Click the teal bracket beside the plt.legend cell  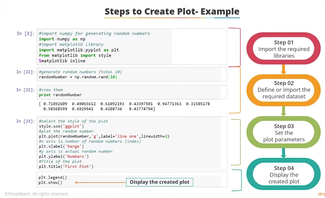point(238,180)
